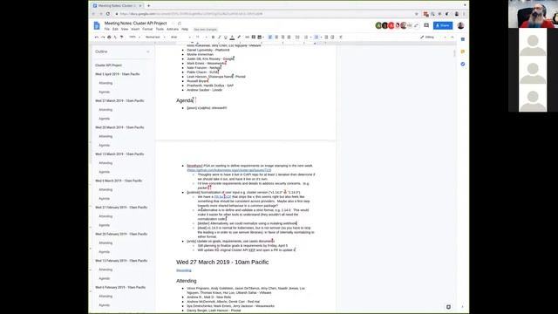Toggle bold formatting
The height and width of the screenshot is (314, 558).
[x=213, y=37]
